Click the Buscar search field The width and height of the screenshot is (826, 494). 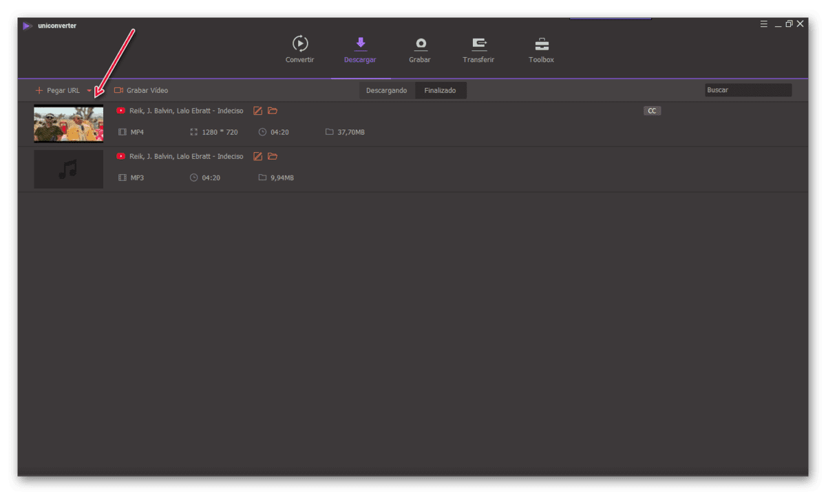(x=748, y=90)
